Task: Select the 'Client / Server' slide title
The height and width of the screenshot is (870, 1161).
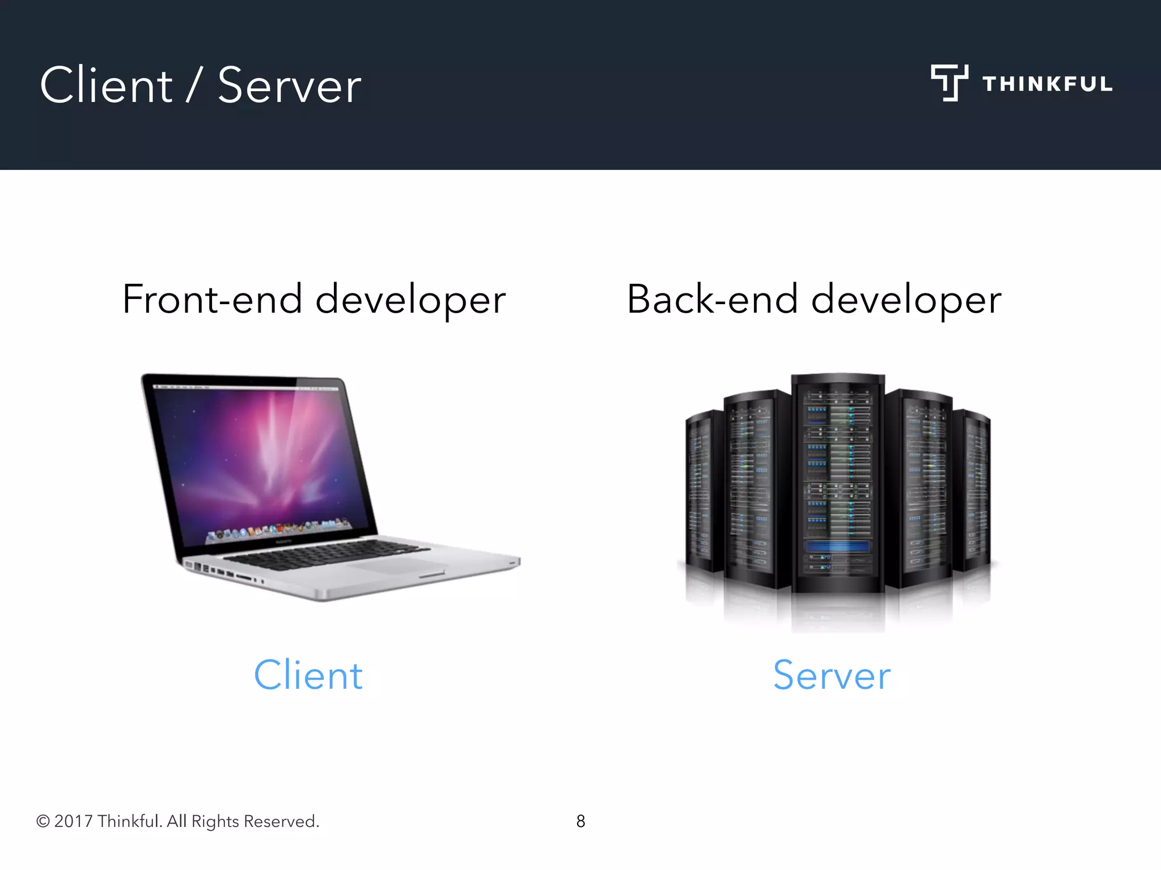Action: point(200,86)
